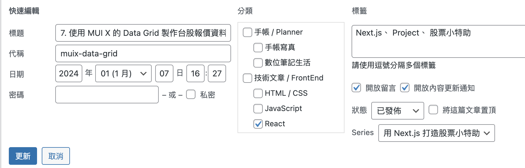This screenshot has width=525, height=168.
Task: Check the HTML / CSS category
Action: click(258, 93)
